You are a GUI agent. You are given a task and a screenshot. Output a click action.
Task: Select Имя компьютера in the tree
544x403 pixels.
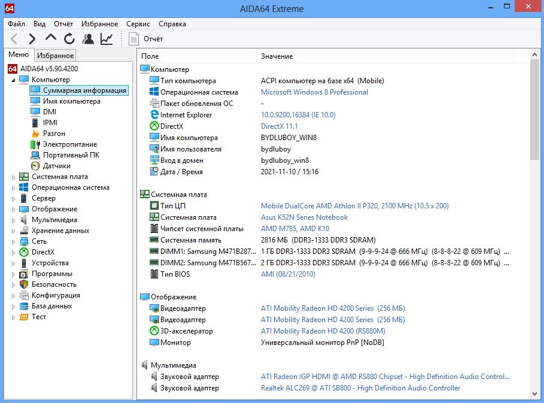[x=72, y=101]
